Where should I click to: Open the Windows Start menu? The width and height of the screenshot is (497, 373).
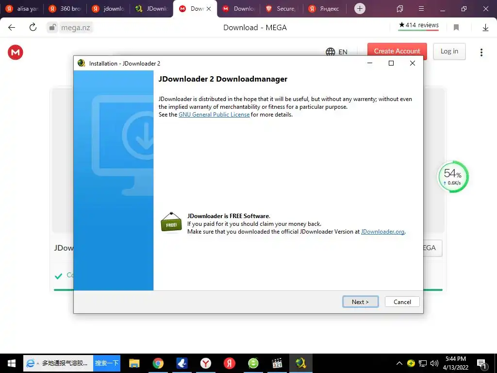(12, 363)
